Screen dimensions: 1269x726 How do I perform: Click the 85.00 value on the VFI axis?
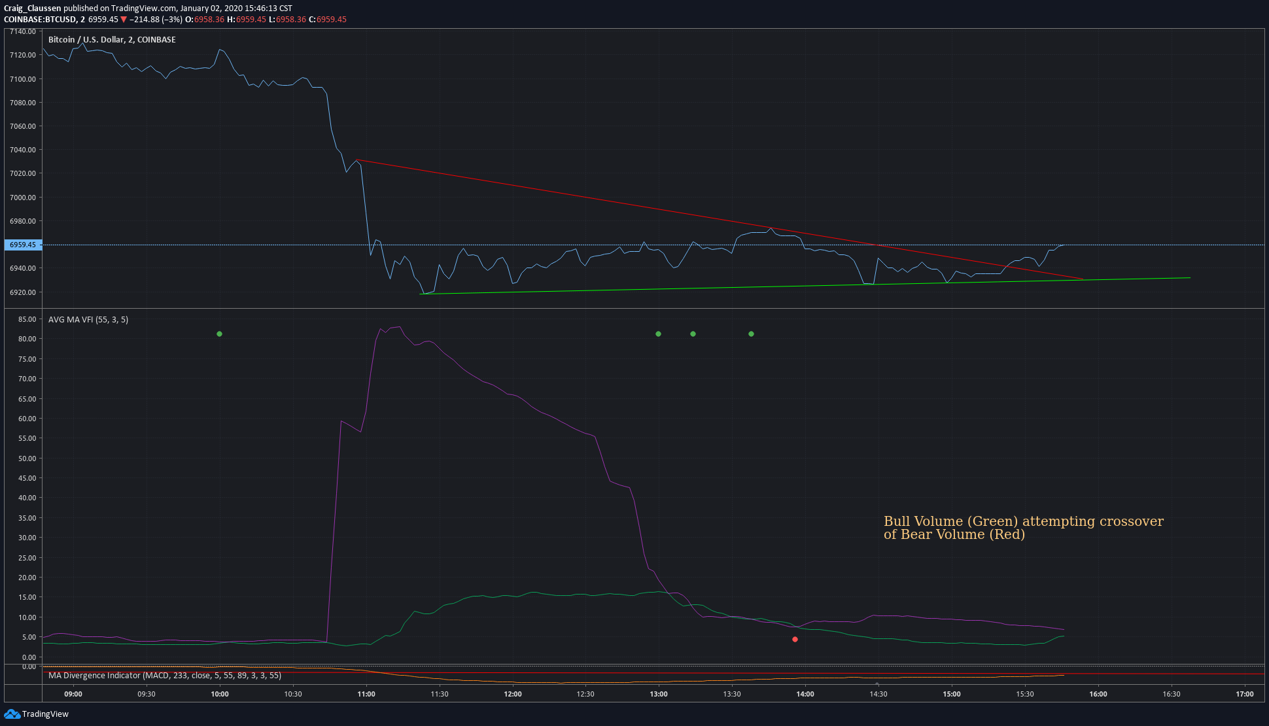point(27,320)
